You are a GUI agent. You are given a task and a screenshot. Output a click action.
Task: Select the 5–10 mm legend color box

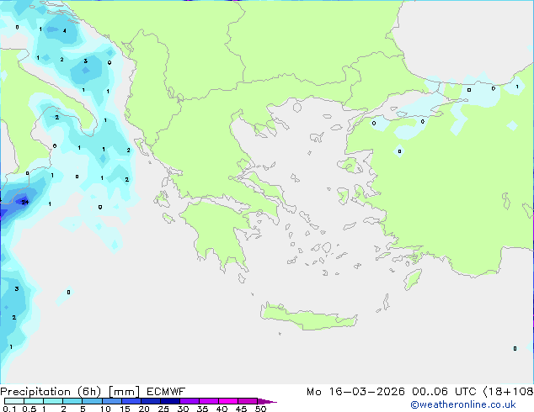(x=92, y=401)
